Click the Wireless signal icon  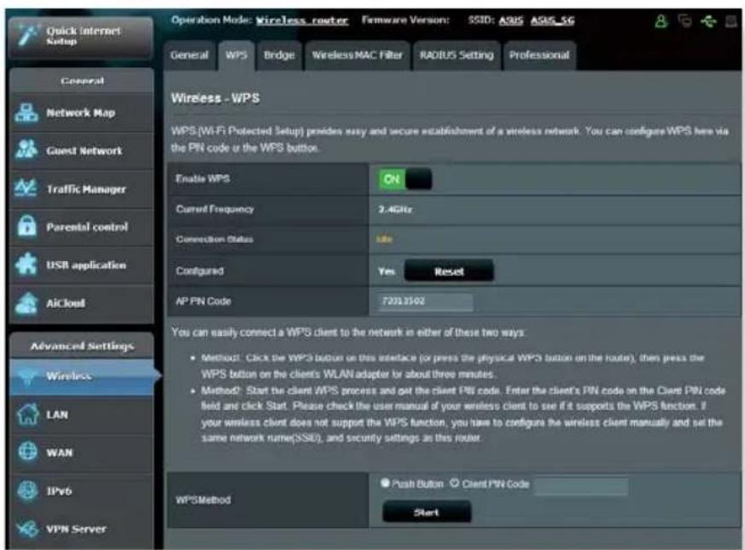(27, 376)
